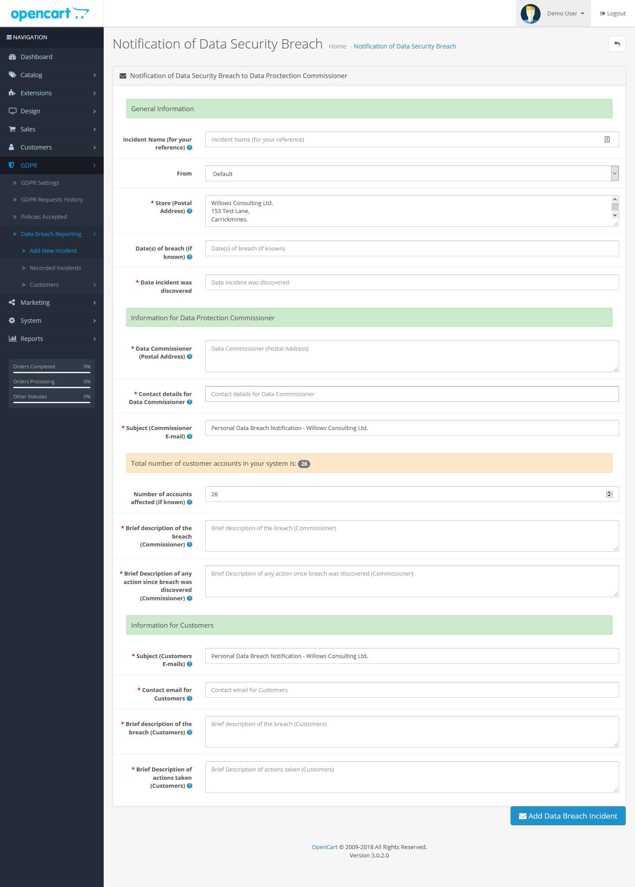635x887 pixels.
Task: Click the navigation hamburger icon
Action: pyautogui.click(x=9, y=37)
